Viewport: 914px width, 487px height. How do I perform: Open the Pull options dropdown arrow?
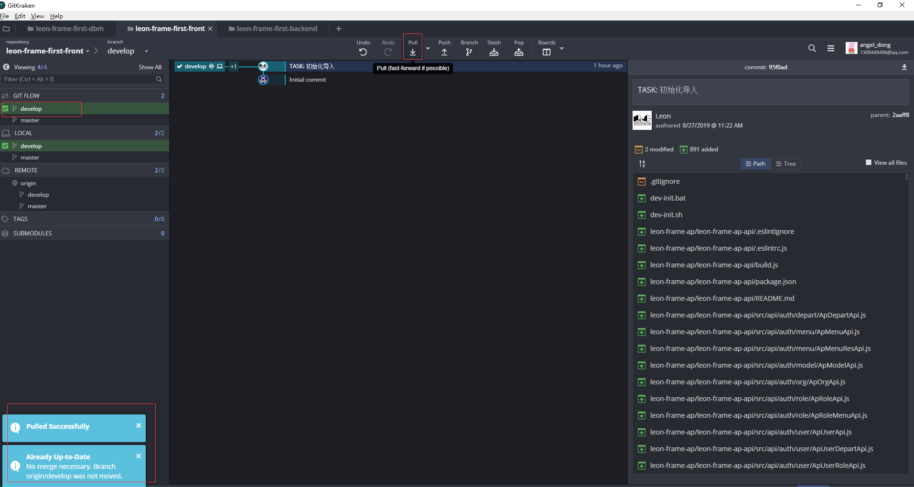tap(428, 49)
